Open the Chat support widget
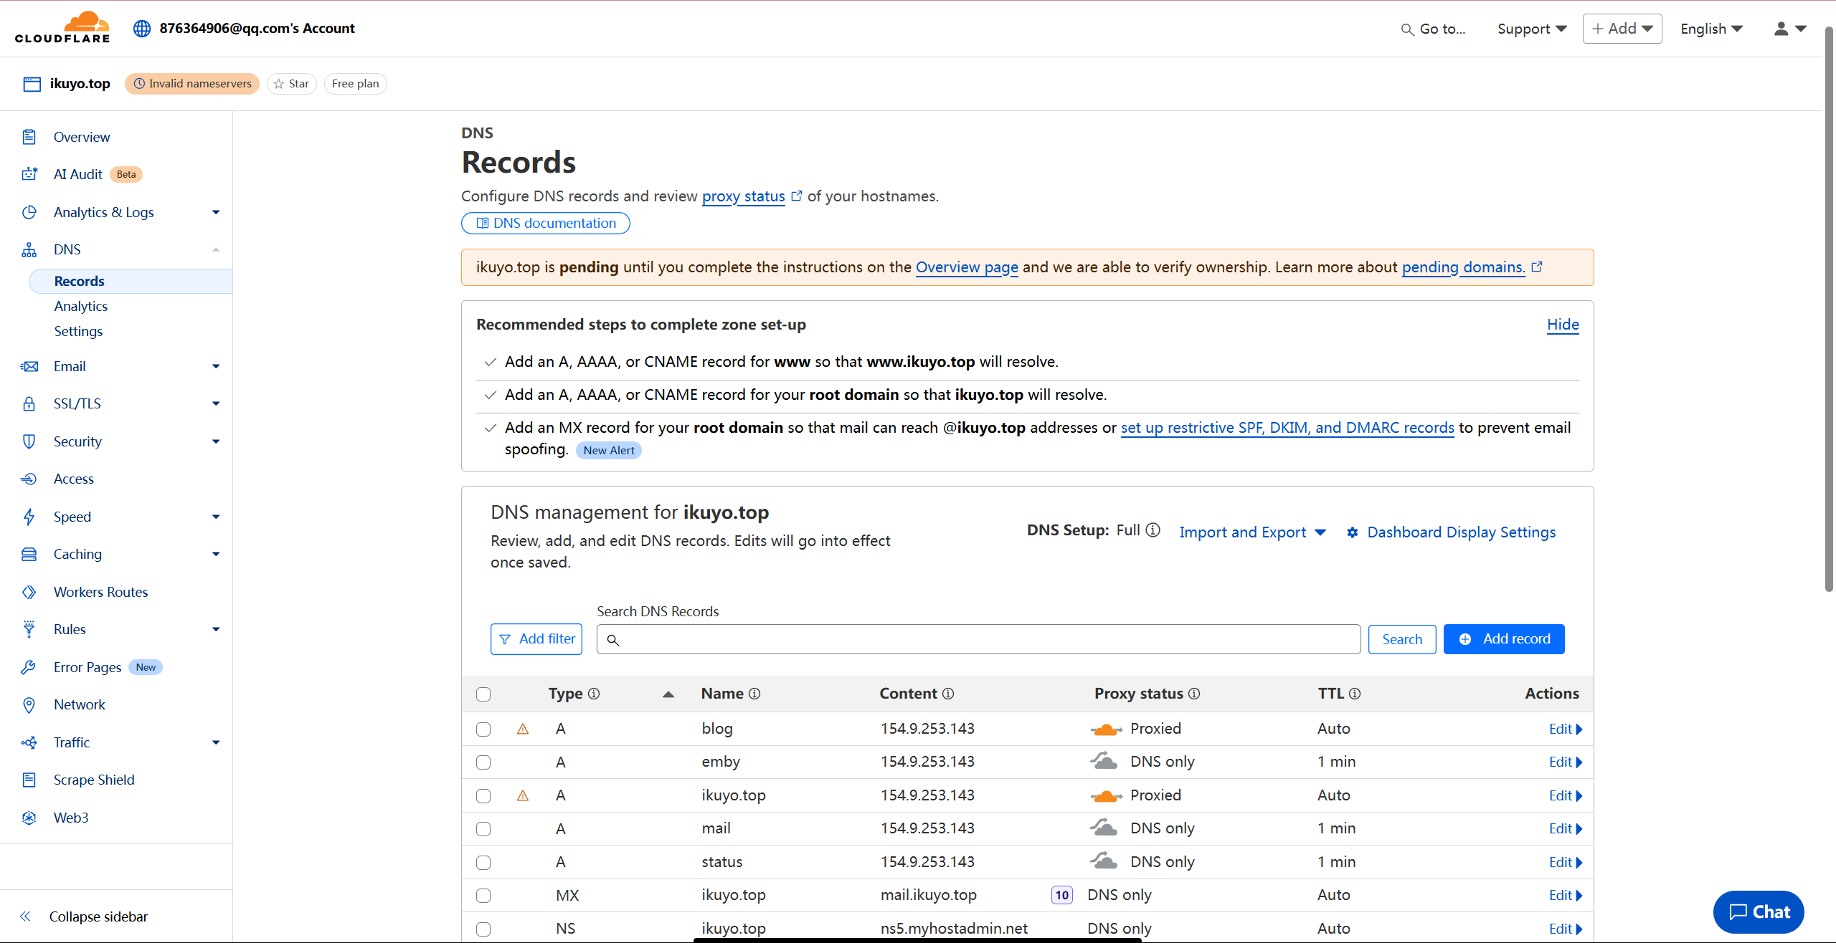The width and height of the screenshot is (1836, 943). point(1759,912)
